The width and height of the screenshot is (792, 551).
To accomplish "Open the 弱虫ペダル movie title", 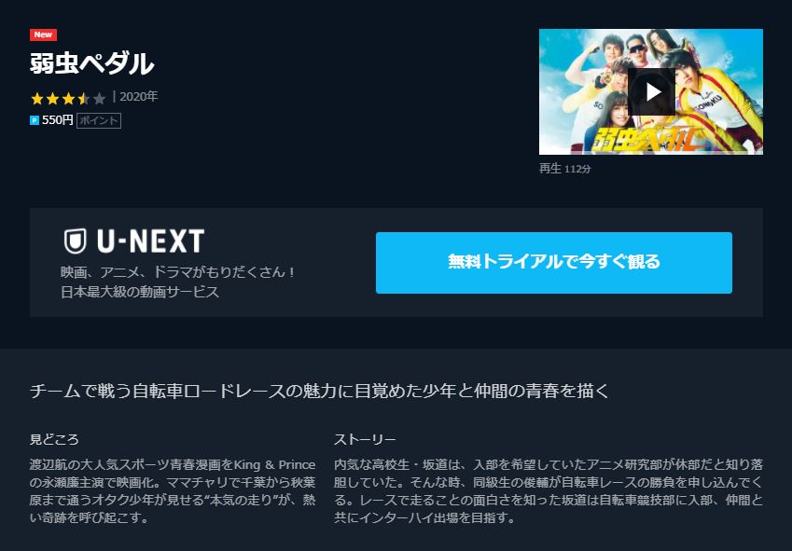I will click(x=91, y=63).
